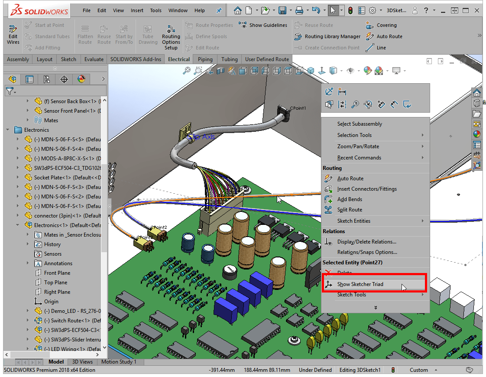Open the PropertyManager tab

click(29, 79)
